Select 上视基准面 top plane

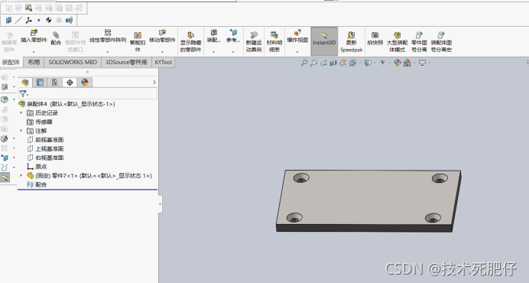(45, 148)
